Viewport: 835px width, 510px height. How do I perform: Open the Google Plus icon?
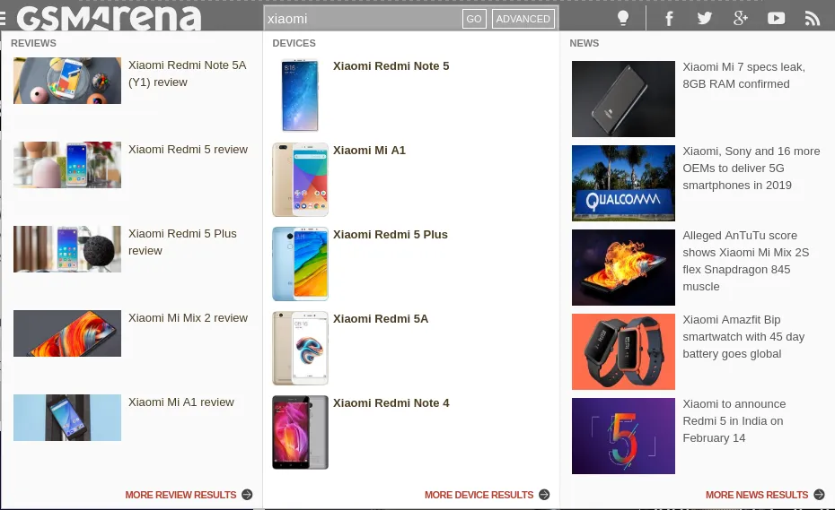click(740, 19)
